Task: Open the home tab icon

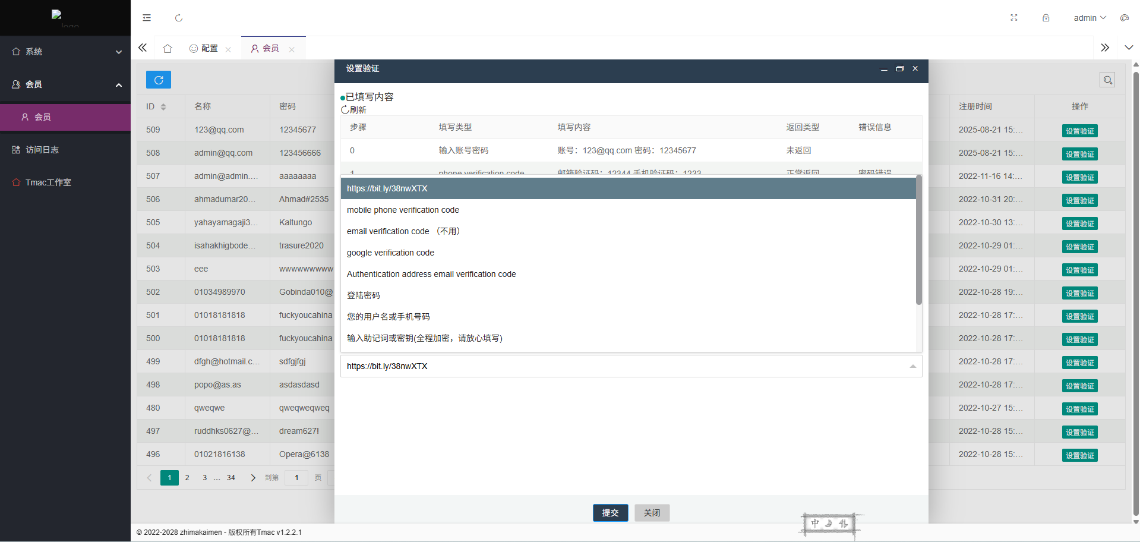Action: click(168, 48)
